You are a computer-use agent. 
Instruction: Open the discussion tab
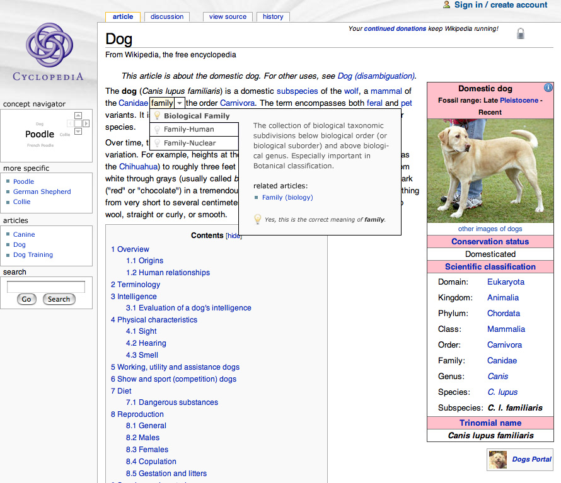pos(167,17)
